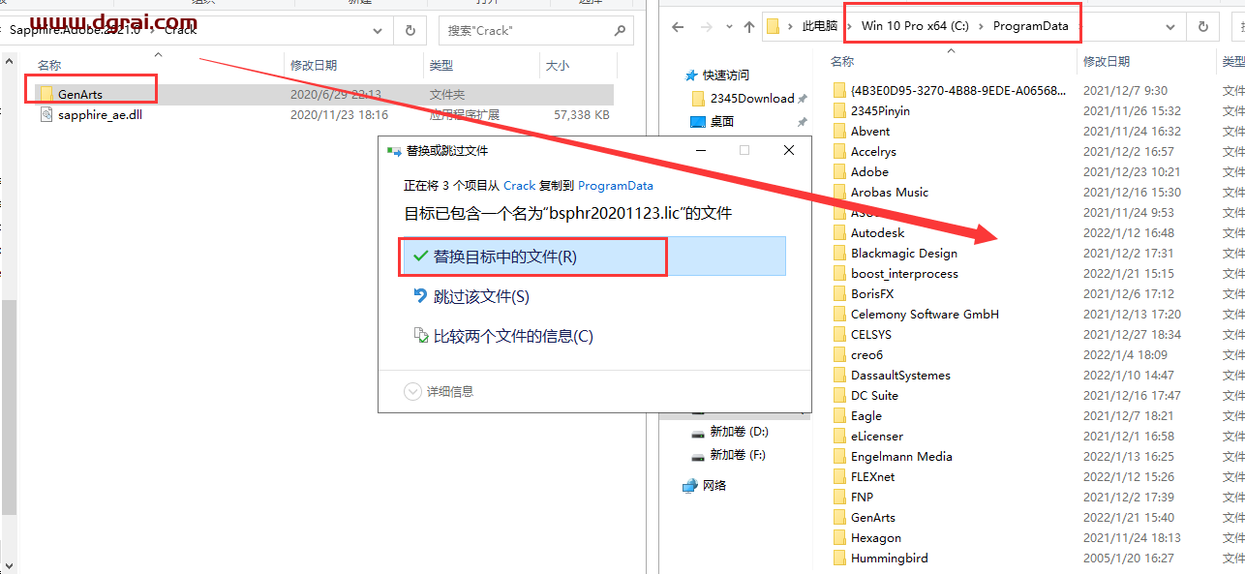1245x574 pixels.
Task: Click the Crack source link in dialog
Action: pyautogui.click(x=519, y=186)
